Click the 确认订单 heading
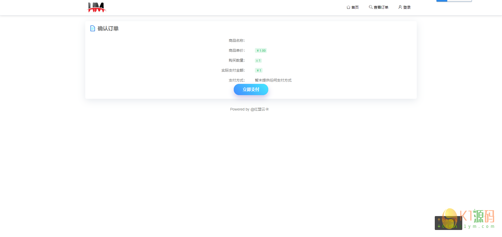Image resolution: width=502 pixels, height=237 pixels. tap(108, 28)
